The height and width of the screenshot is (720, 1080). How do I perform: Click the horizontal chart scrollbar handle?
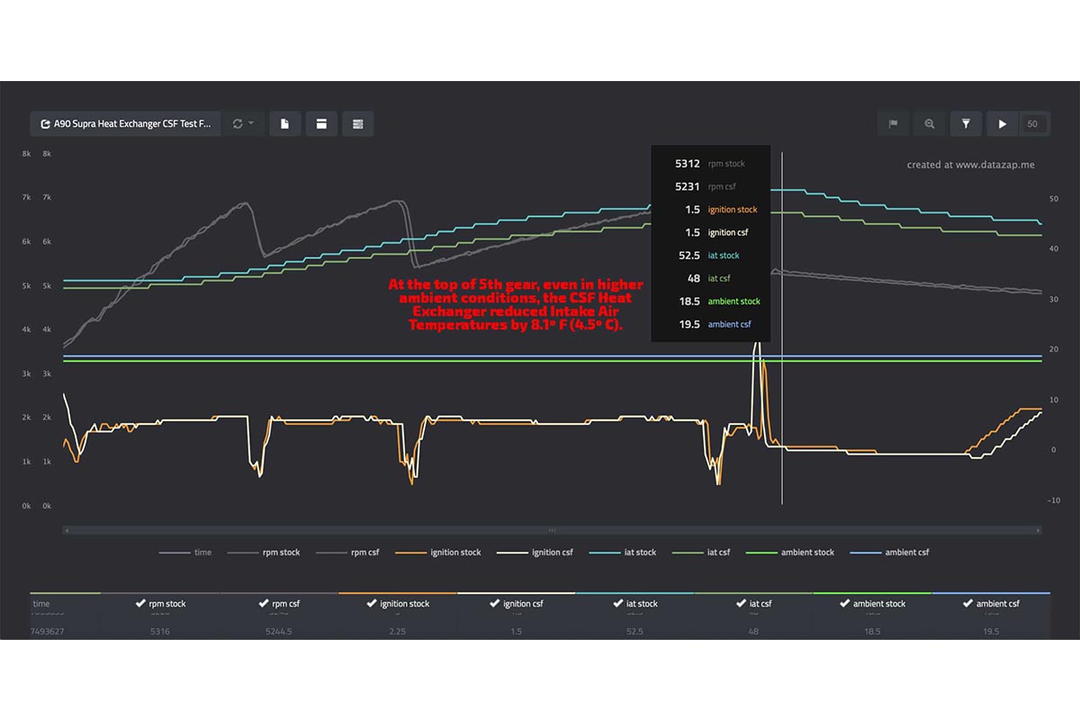click(x=552, y=530)
